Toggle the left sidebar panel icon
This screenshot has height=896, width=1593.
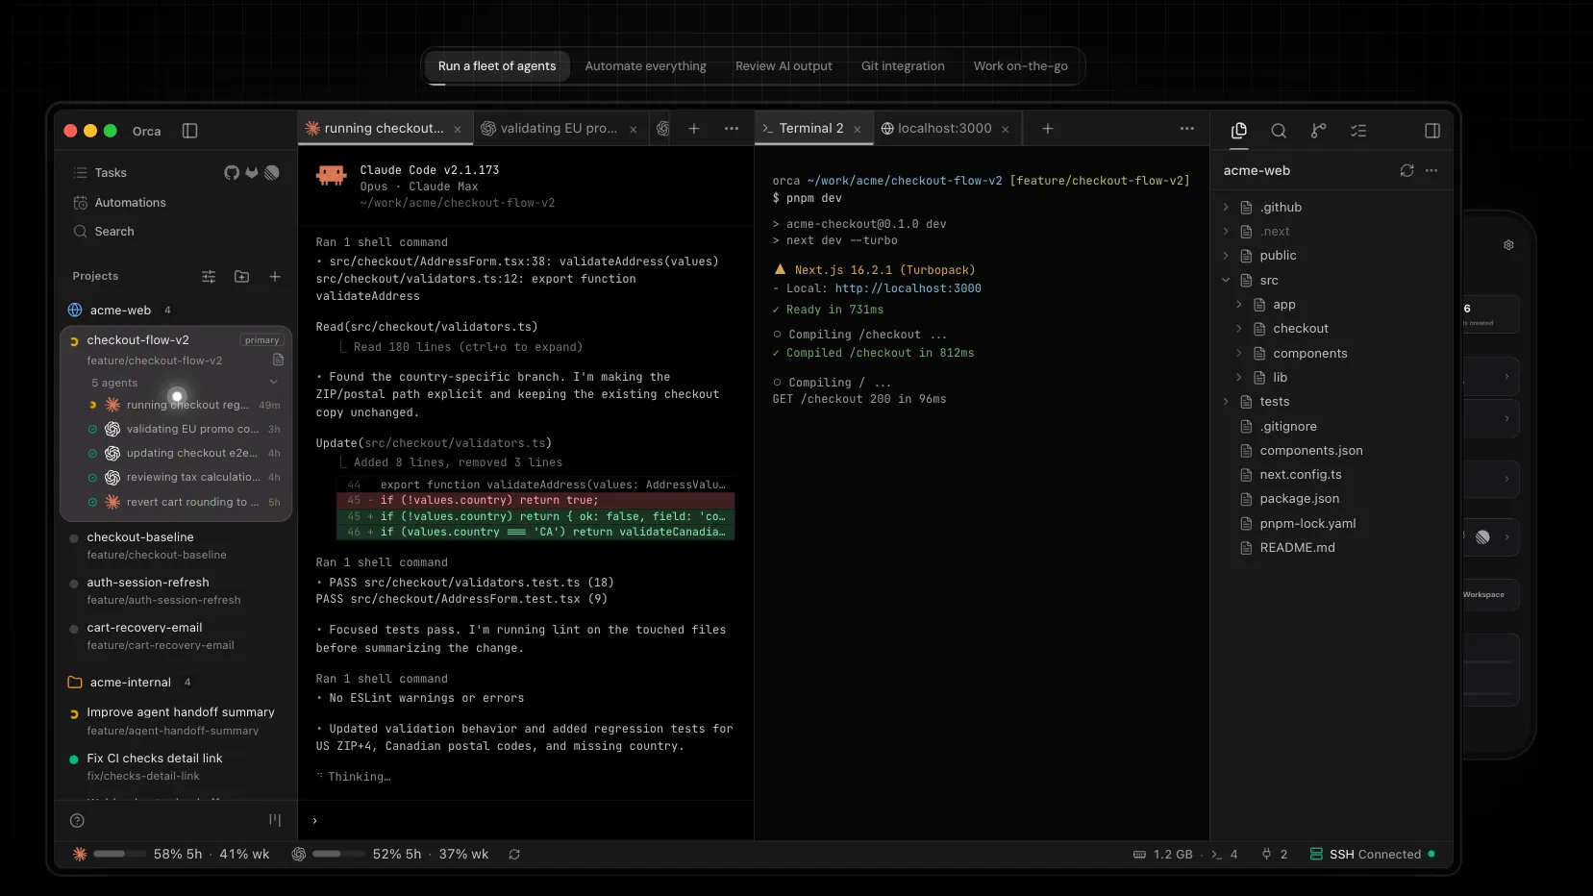tap(189, 131)
